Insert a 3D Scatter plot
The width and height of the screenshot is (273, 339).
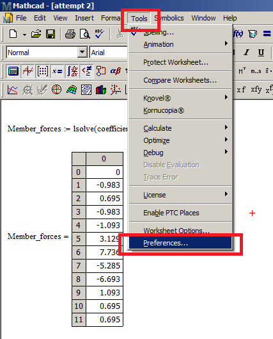pyautogui.click(x=116, y=90)
